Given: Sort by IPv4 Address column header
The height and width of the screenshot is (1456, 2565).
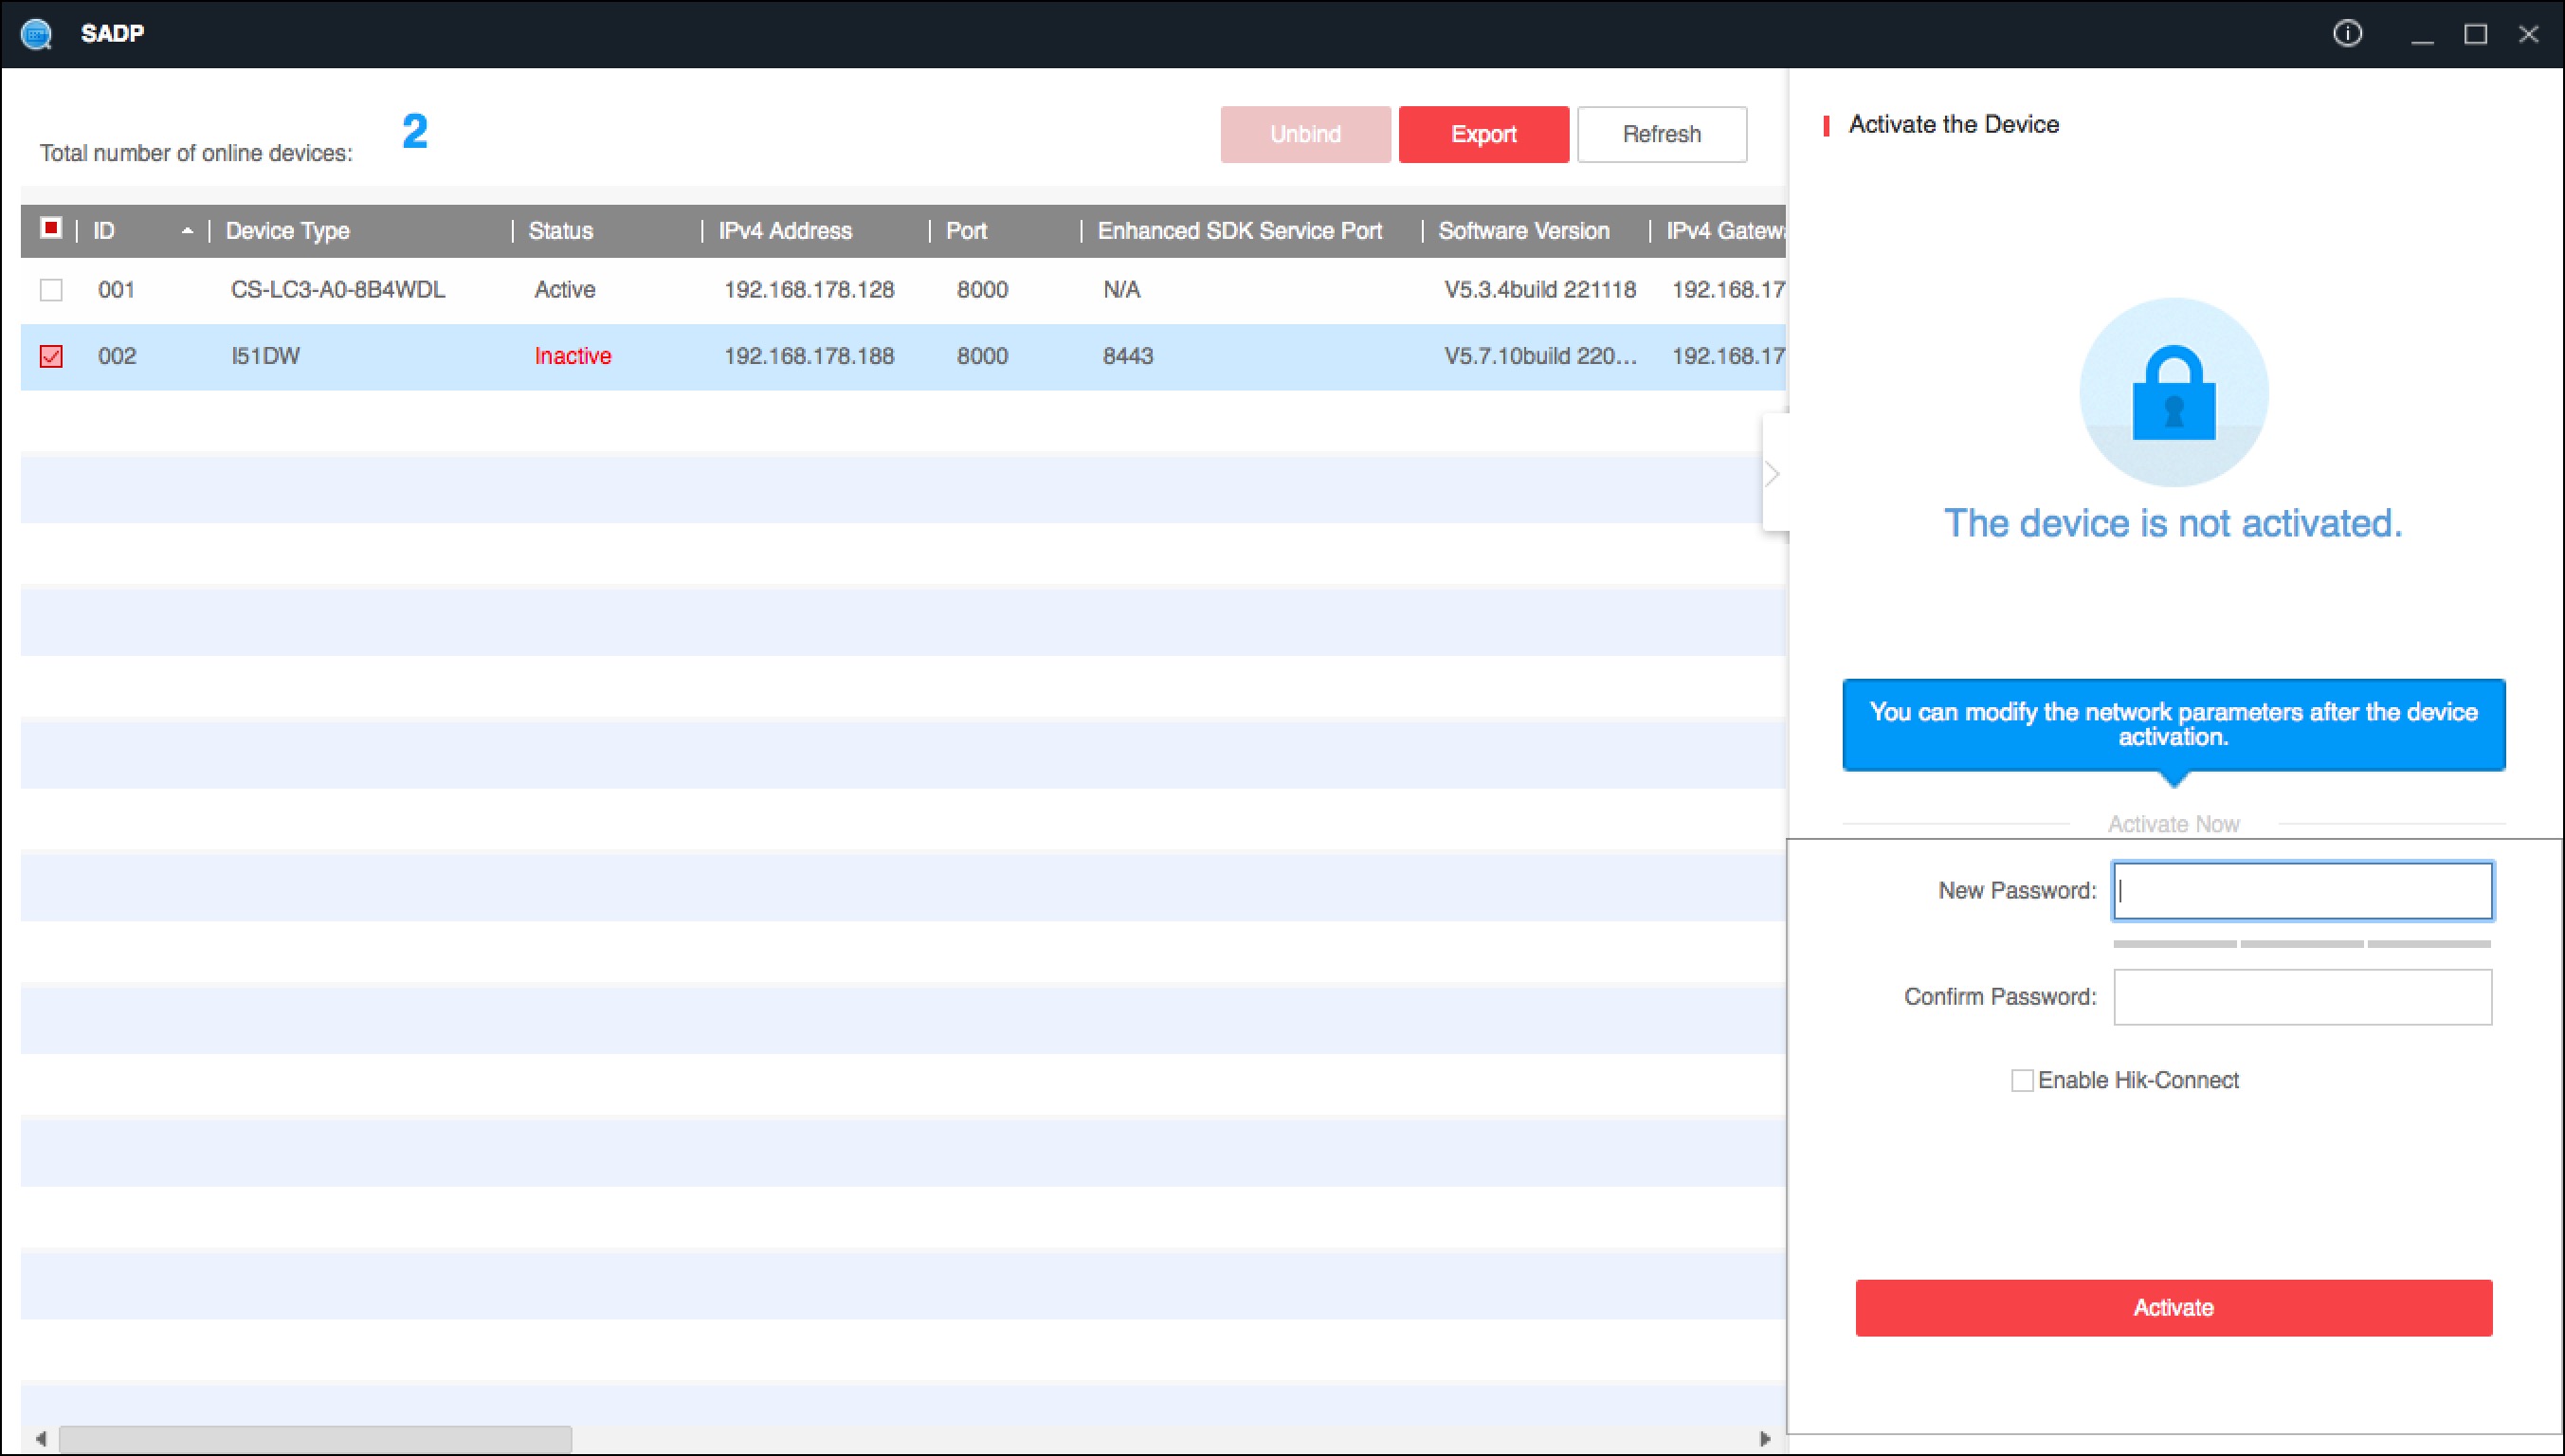Looking at the screenshot, I should (785, 231).
